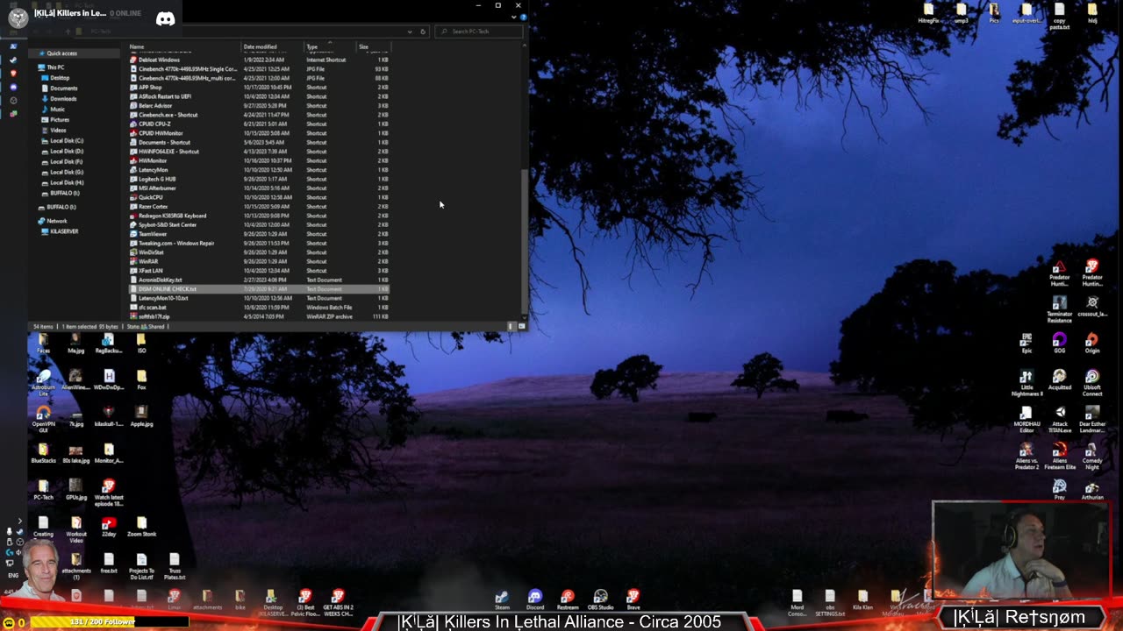Launch GOG from the desktop icon
The height and width of the screenshot is (631, 1123).
tap(1059, 343)
